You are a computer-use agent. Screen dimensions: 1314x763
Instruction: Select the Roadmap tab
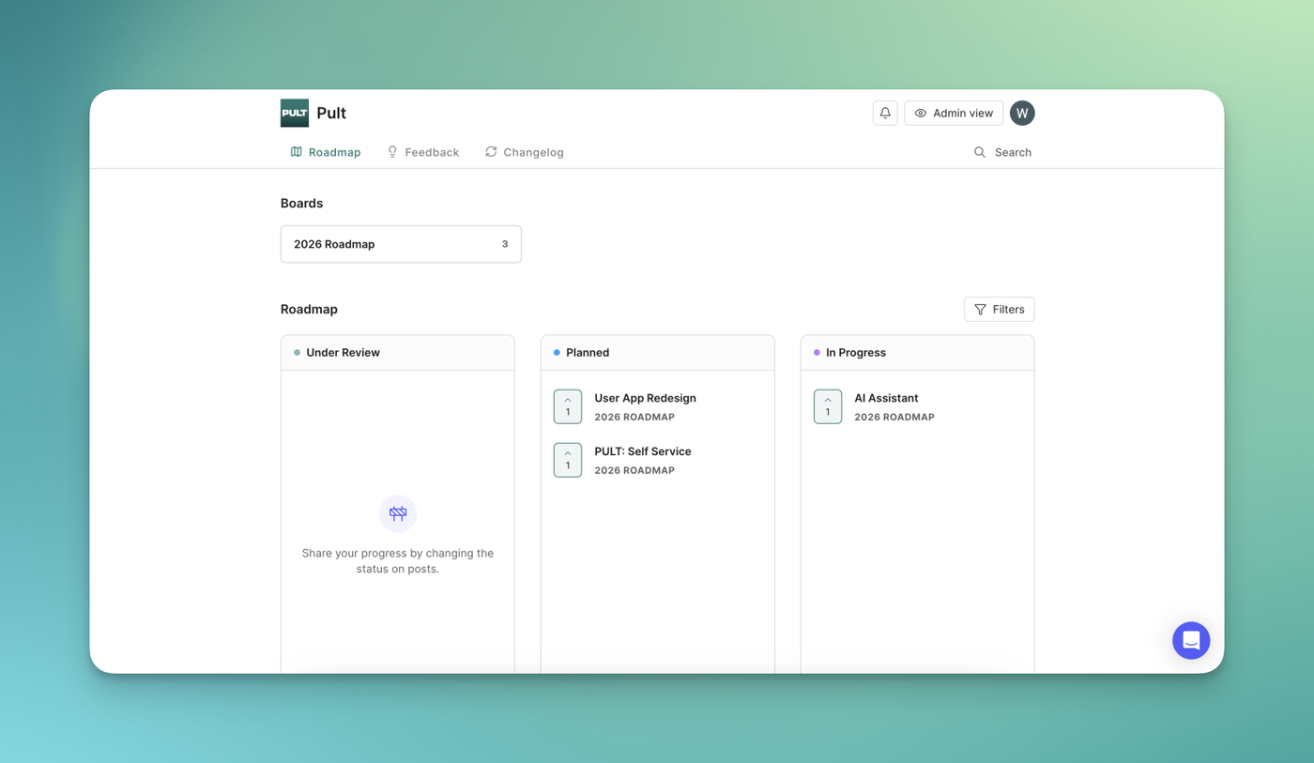point(326,152)
